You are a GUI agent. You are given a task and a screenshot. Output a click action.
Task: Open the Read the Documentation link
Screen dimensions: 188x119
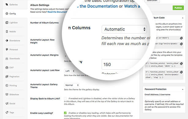(57, 12)
